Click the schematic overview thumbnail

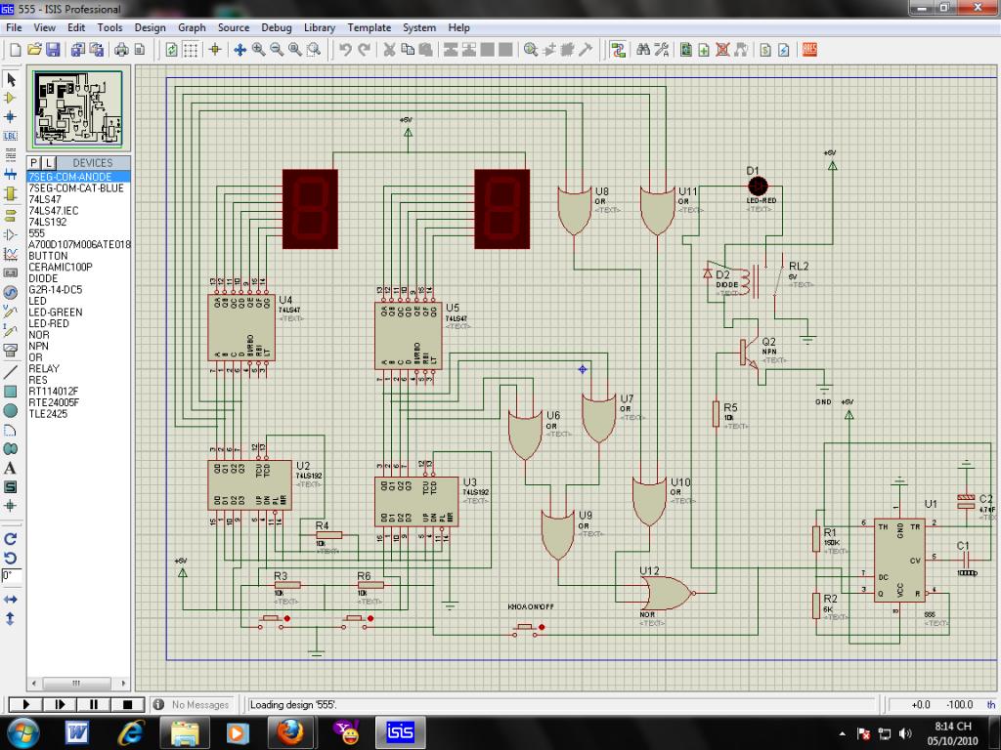click(x=78, y=107)
